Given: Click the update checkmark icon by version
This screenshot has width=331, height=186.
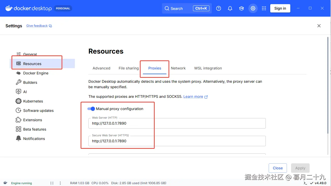Looking at the screenshot, I should (312, 183).
